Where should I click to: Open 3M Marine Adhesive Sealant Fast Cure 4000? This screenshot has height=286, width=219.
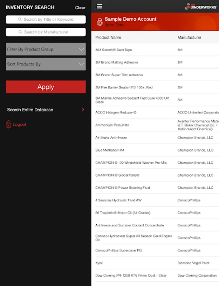click(133, 100)
